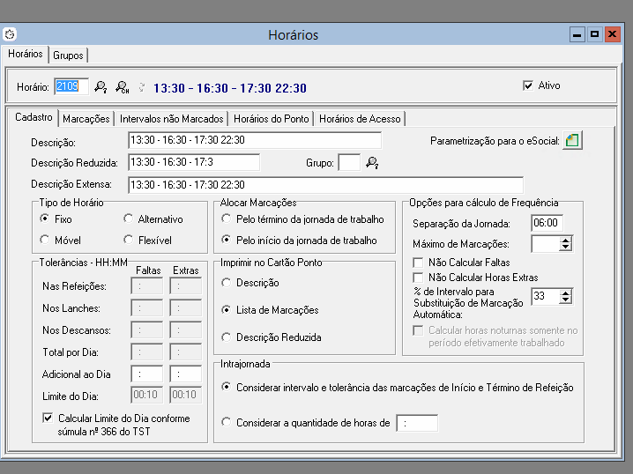This screenshot has height=474, width=633.
Task: Click the % de Intervalo spinner arrows
Action: click(565, 297)
